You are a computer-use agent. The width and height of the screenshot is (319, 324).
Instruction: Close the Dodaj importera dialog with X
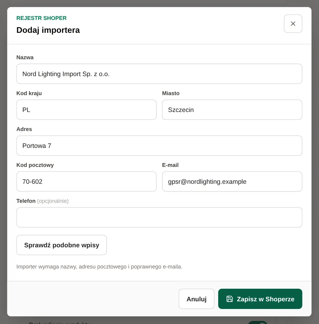[x=293, y=24]
